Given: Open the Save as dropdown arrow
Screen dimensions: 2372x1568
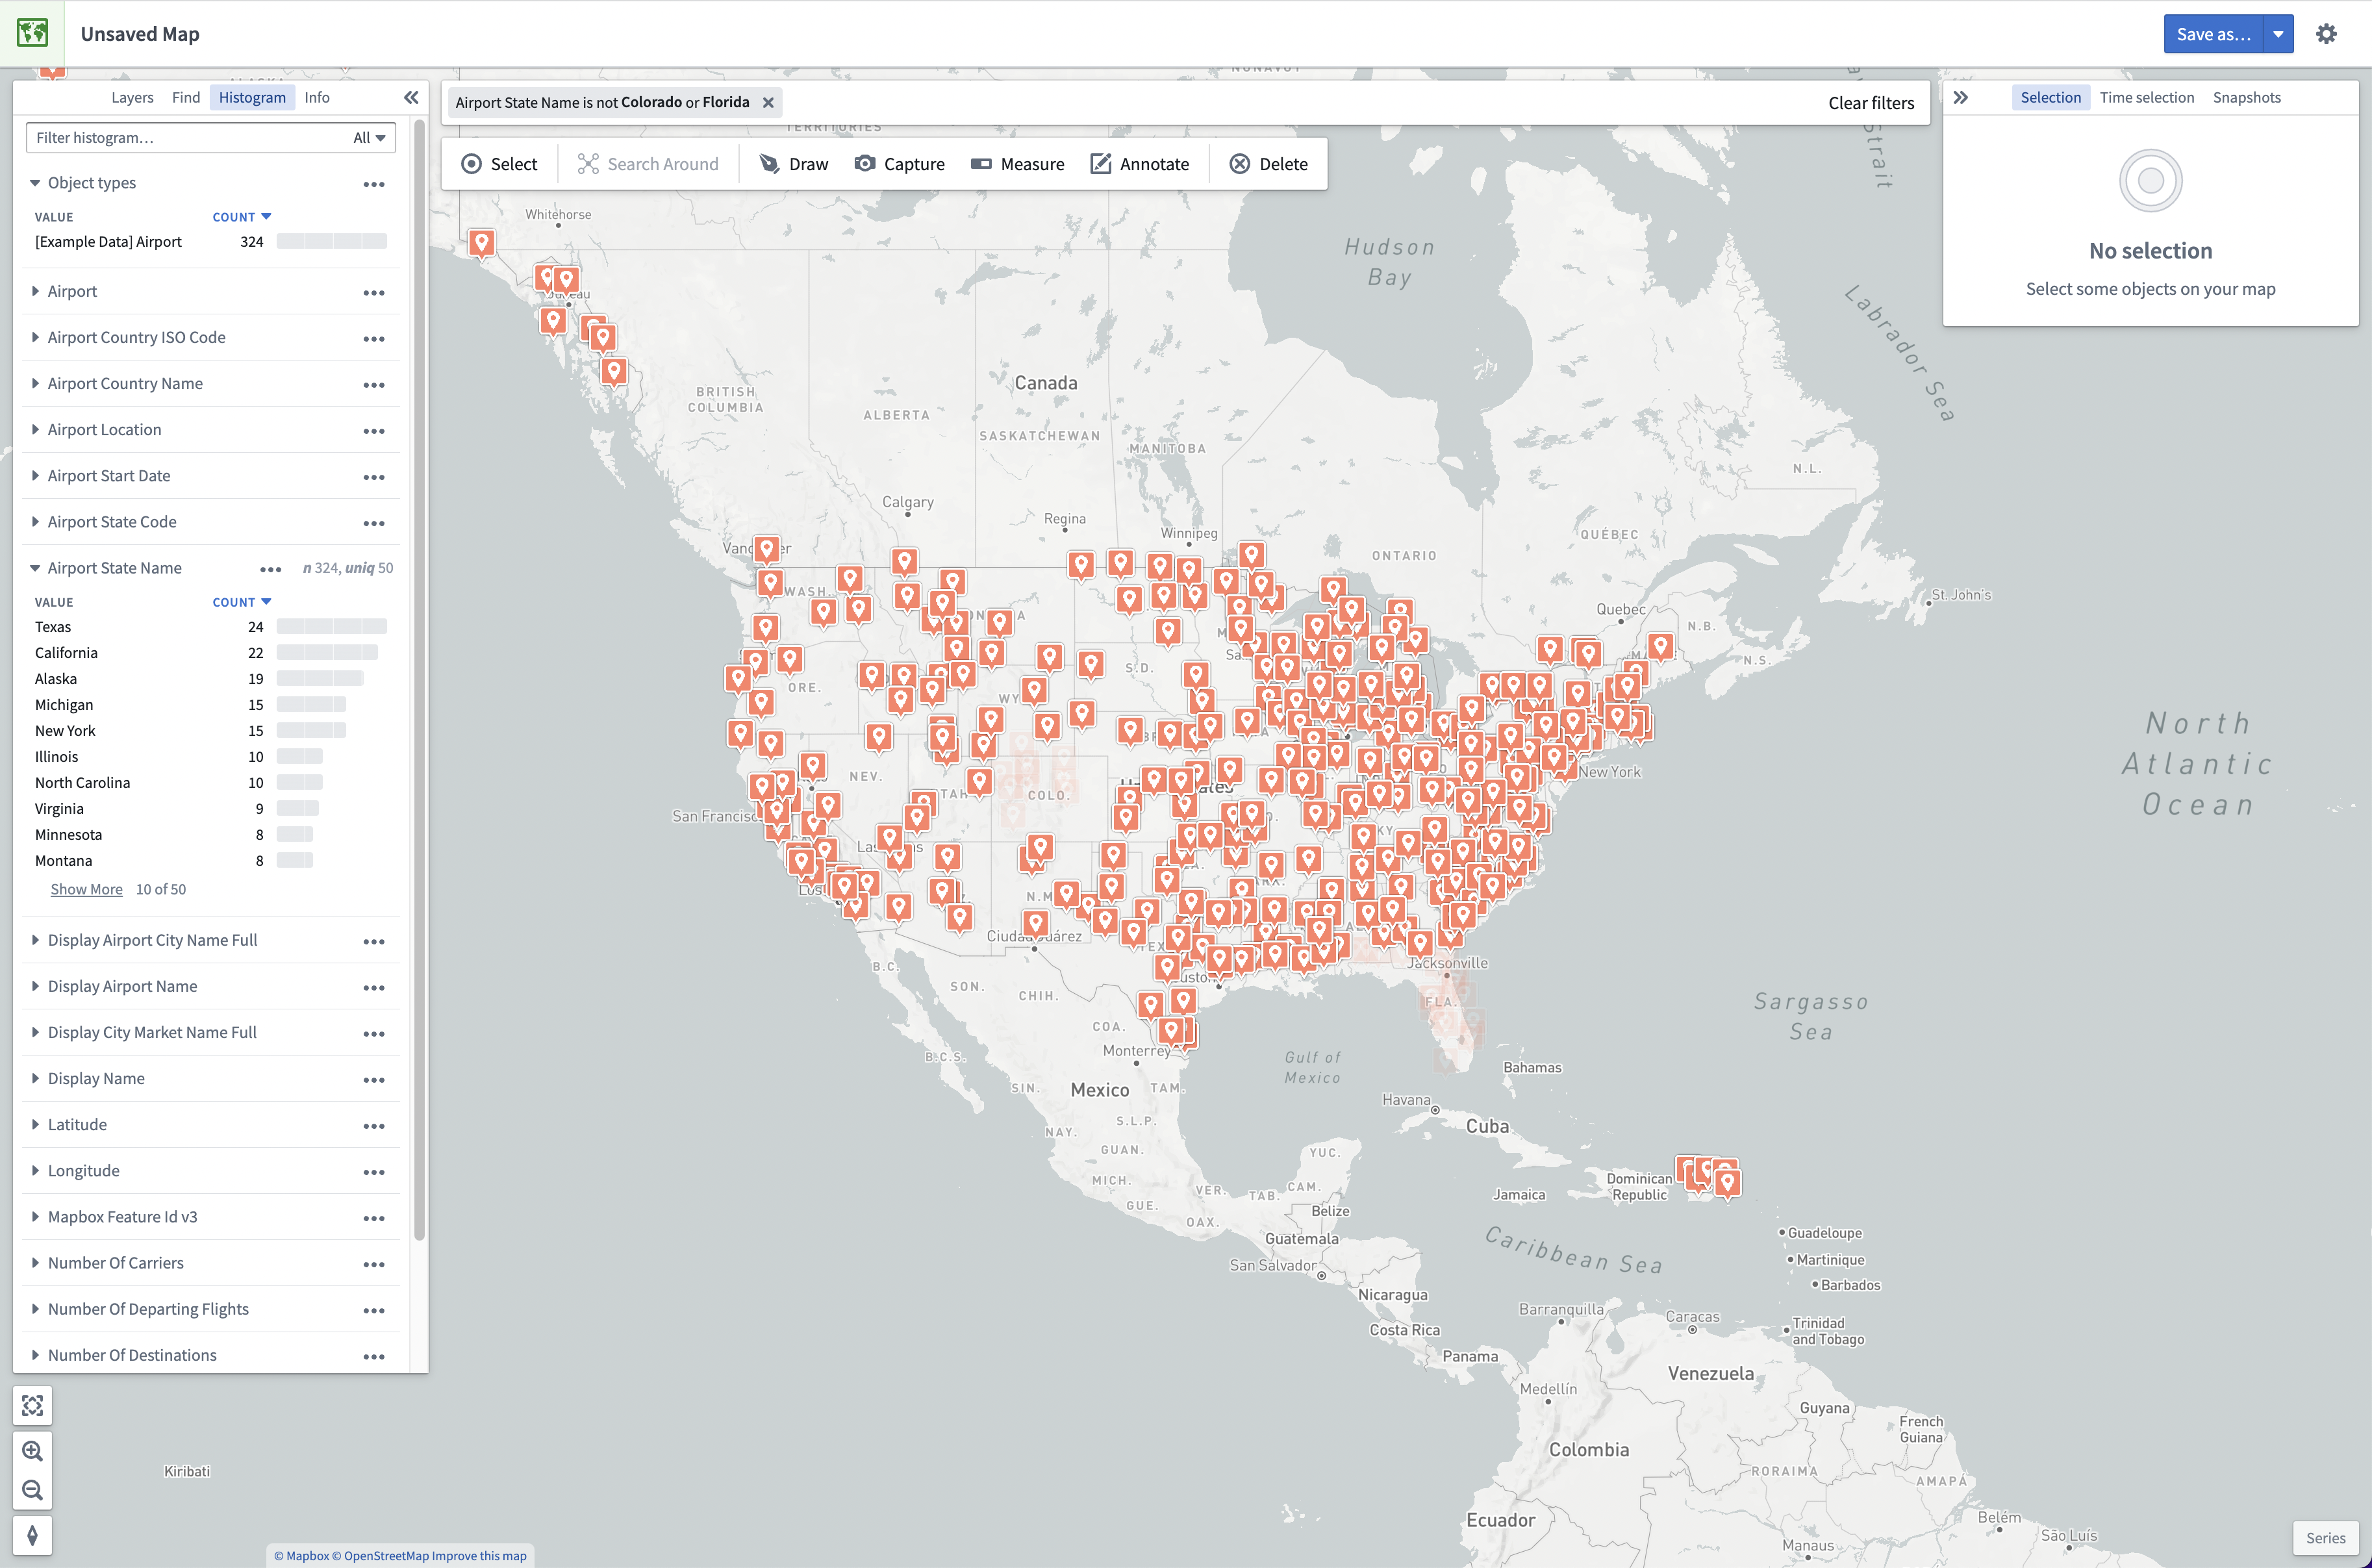Looking at the screenshot, I should click(2278, 34).
